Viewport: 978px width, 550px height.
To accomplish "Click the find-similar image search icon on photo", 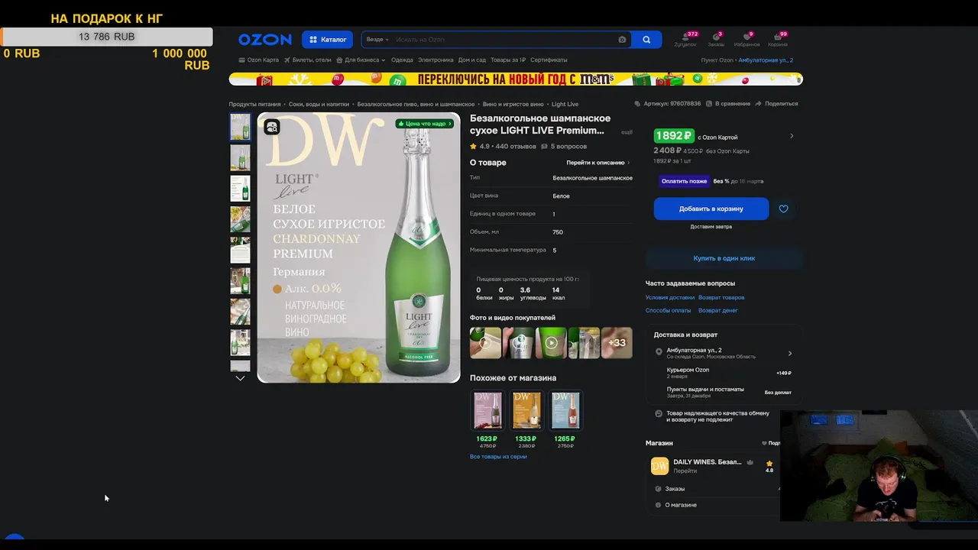I will 272,127.
